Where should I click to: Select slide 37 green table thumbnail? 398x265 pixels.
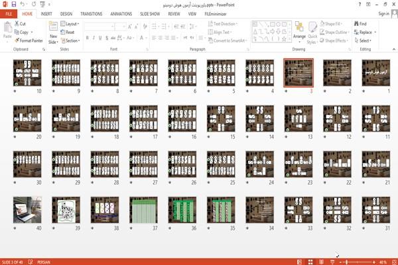(x=143, y=210)
